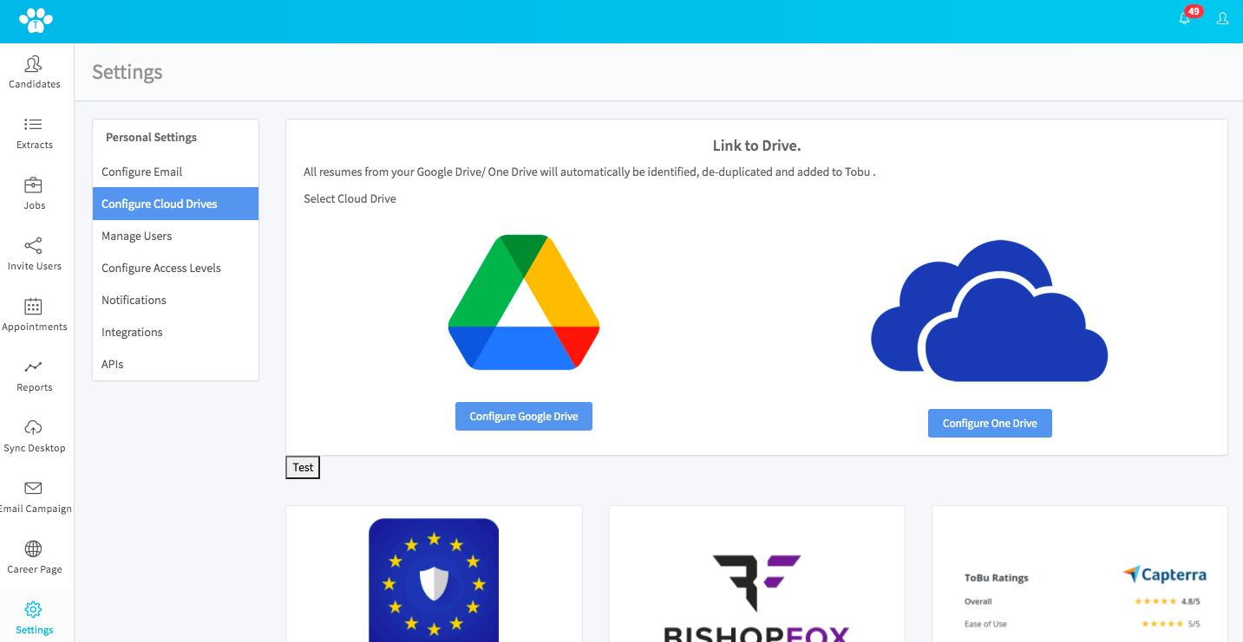The width and height of the screenshot is (1243, 642).
Task: Click the ToBu Ratings text
Action: [x=996, y=578]
